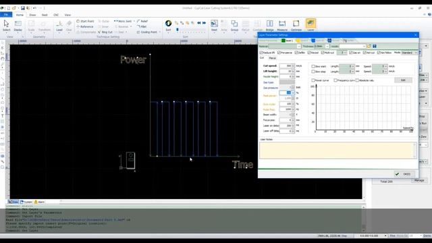The image size is (432, 243).
Task: Open the Cut speed dropdown arrow
Action: pyautogui.click(x=293, y=66)
